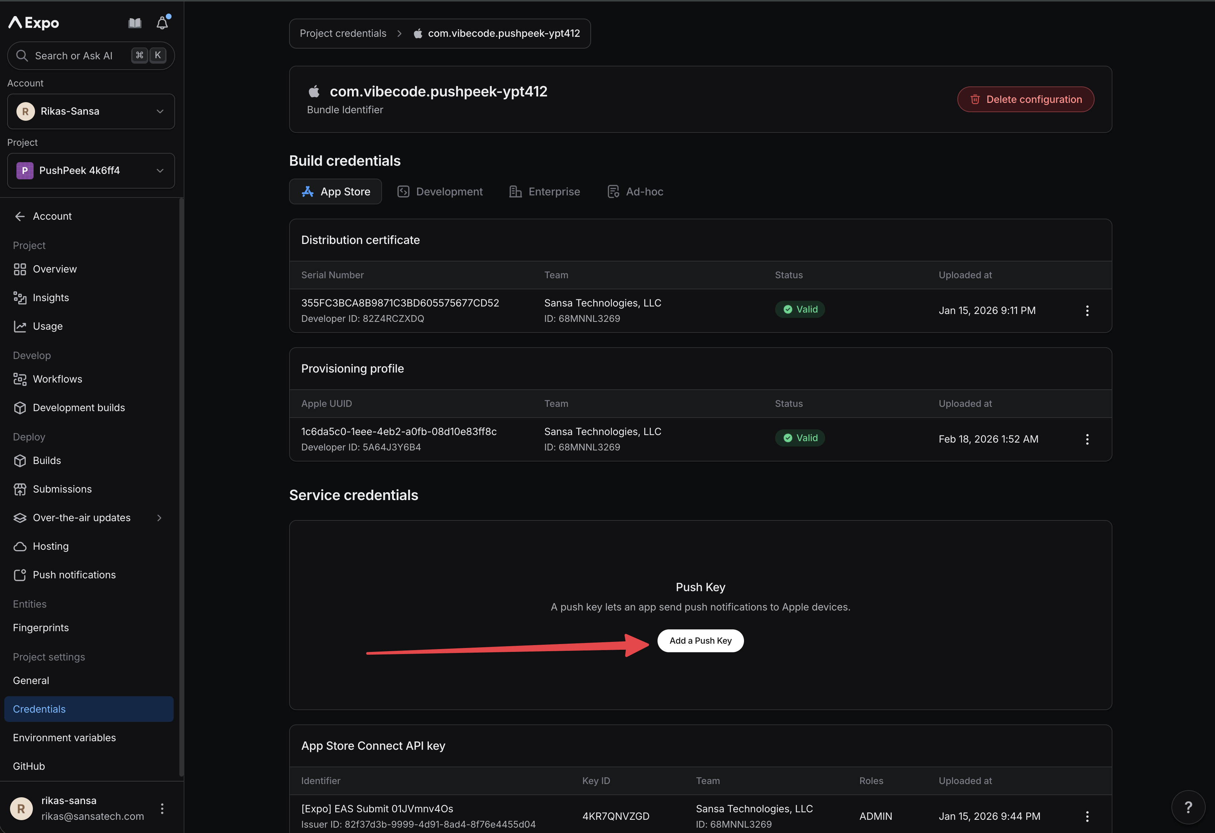The height and width of the screenshot is (833, 1215).
Task: Open the Submissions page
Action: click(x=62, y=489)
